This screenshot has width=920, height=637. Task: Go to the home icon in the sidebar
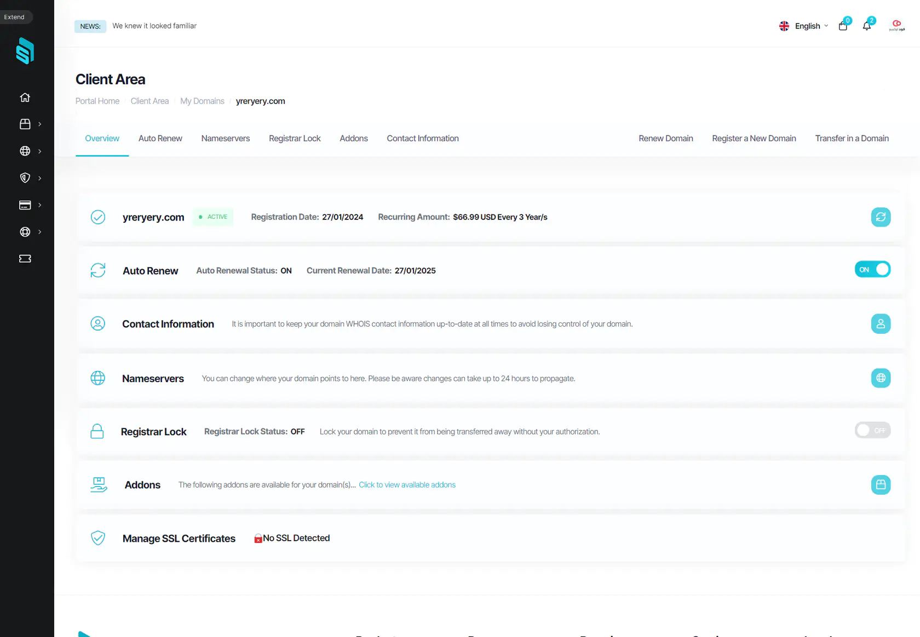point(25,97)
